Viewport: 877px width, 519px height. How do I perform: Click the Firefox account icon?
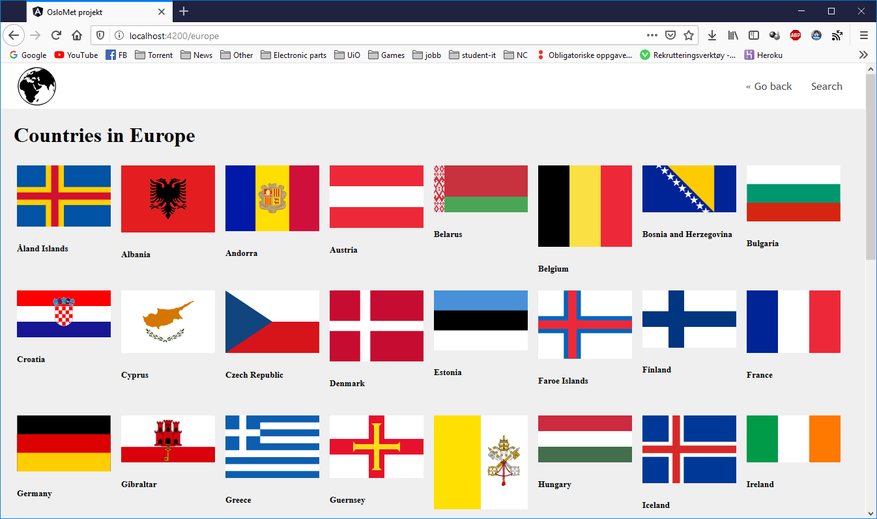816,35
